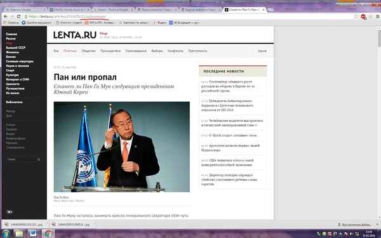
Task: Reload the page with the refresh icon
Action: tap(18, 17)
